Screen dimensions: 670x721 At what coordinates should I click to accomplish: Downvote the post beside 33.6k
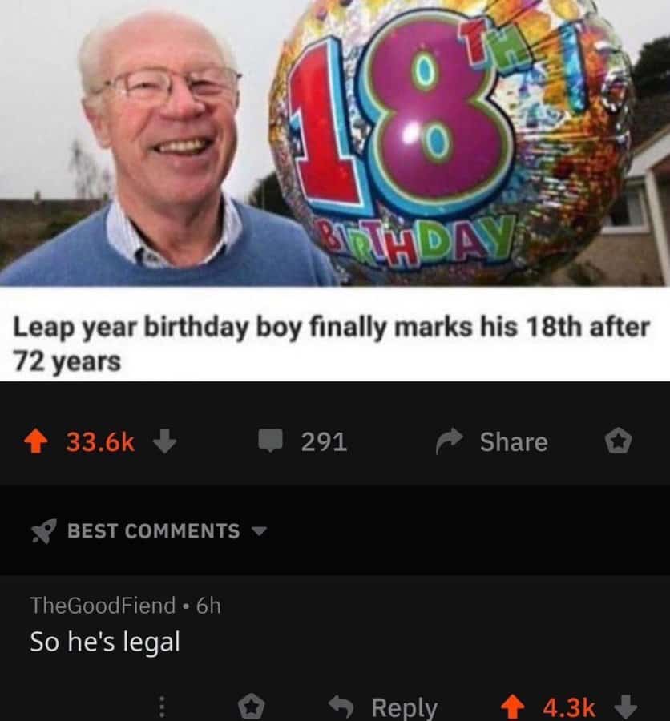coord(164,441)
